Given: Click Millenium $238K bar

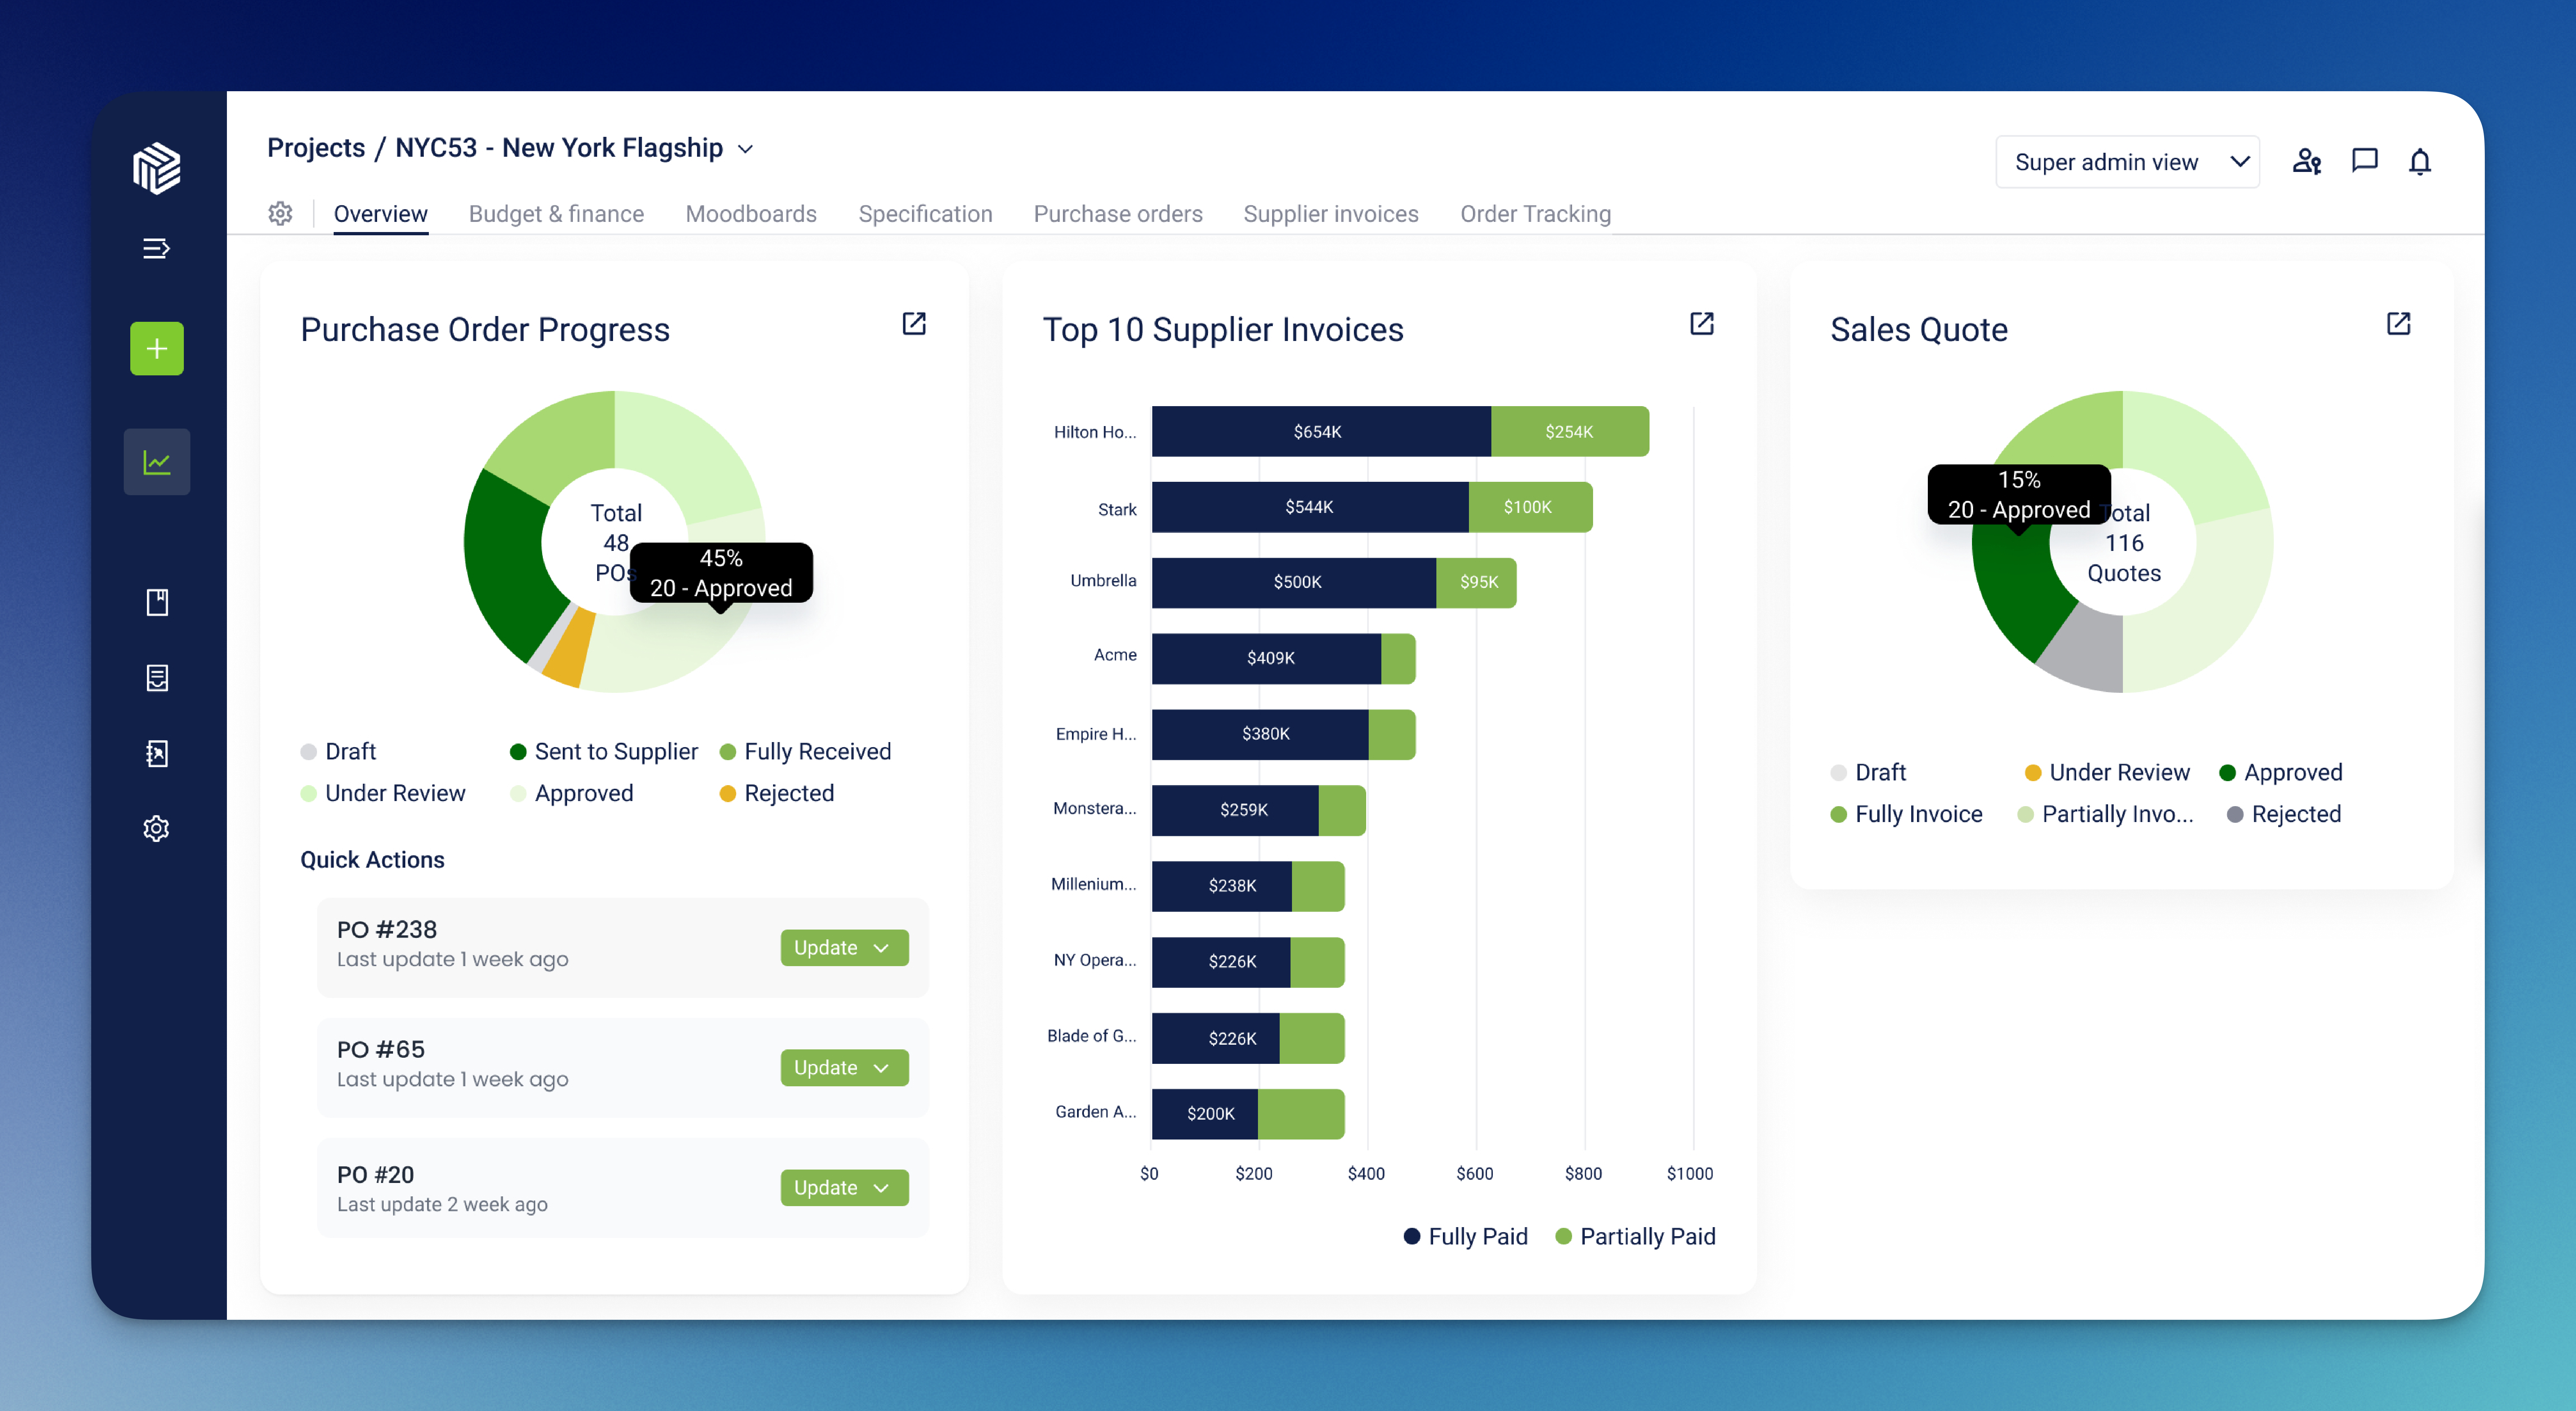Looking at the screenshot, I should (x=1222, y=886).
